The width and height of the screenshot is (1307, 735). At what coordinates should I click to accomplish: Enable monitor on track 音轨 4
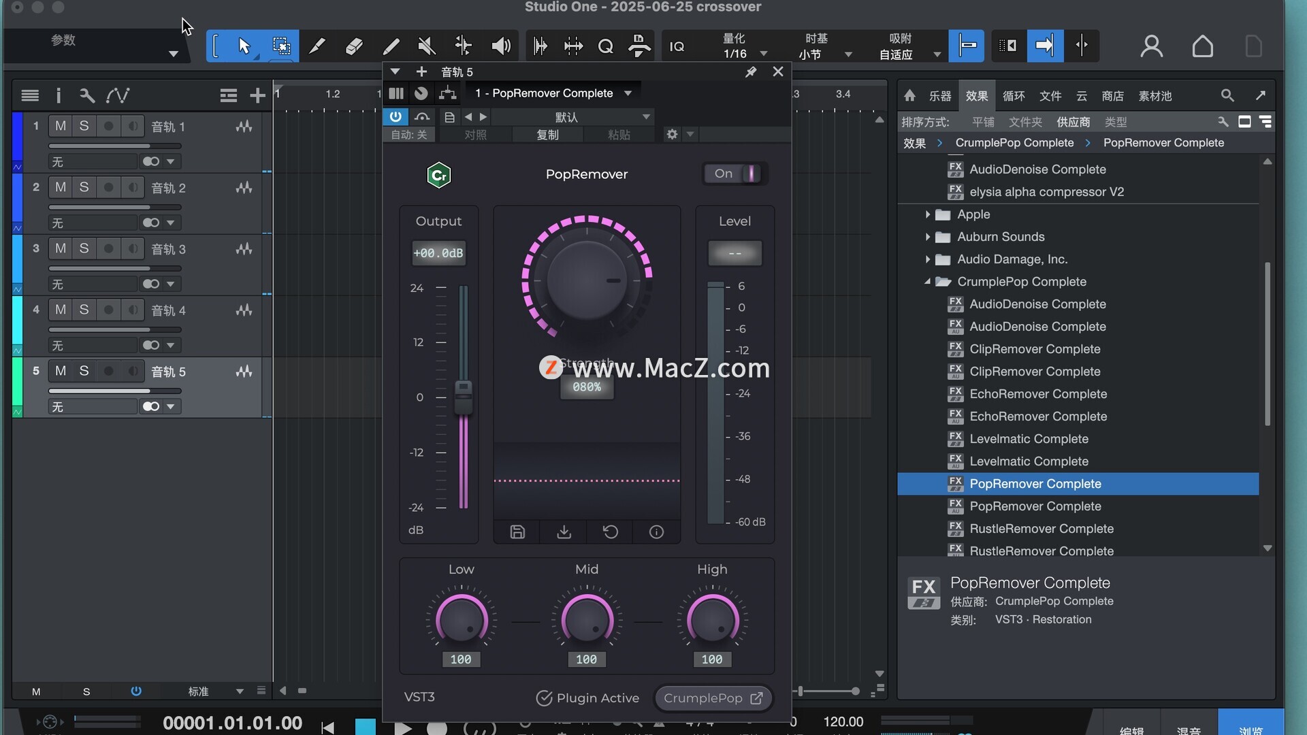click(x=133, y=310)
